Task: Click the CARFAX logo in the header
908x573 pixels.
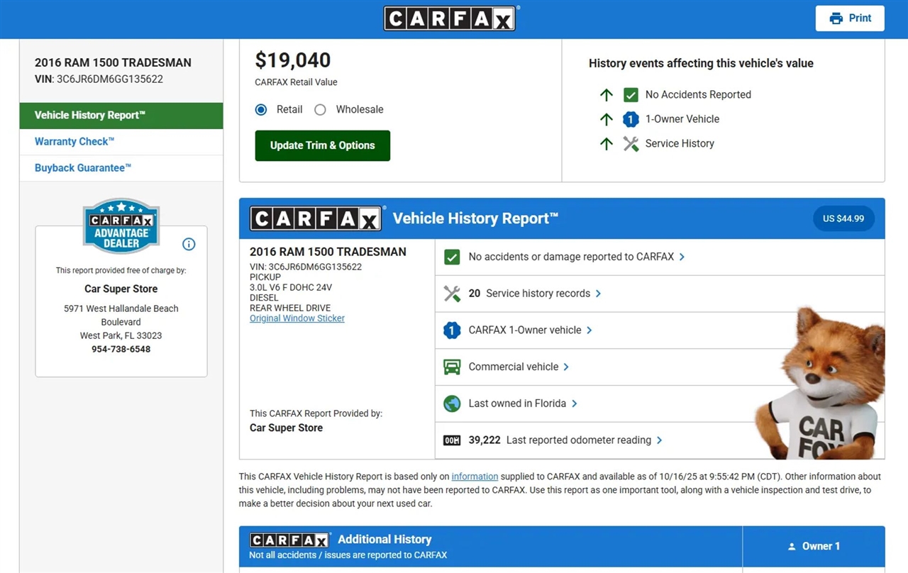Action: [x=450, y=19]
